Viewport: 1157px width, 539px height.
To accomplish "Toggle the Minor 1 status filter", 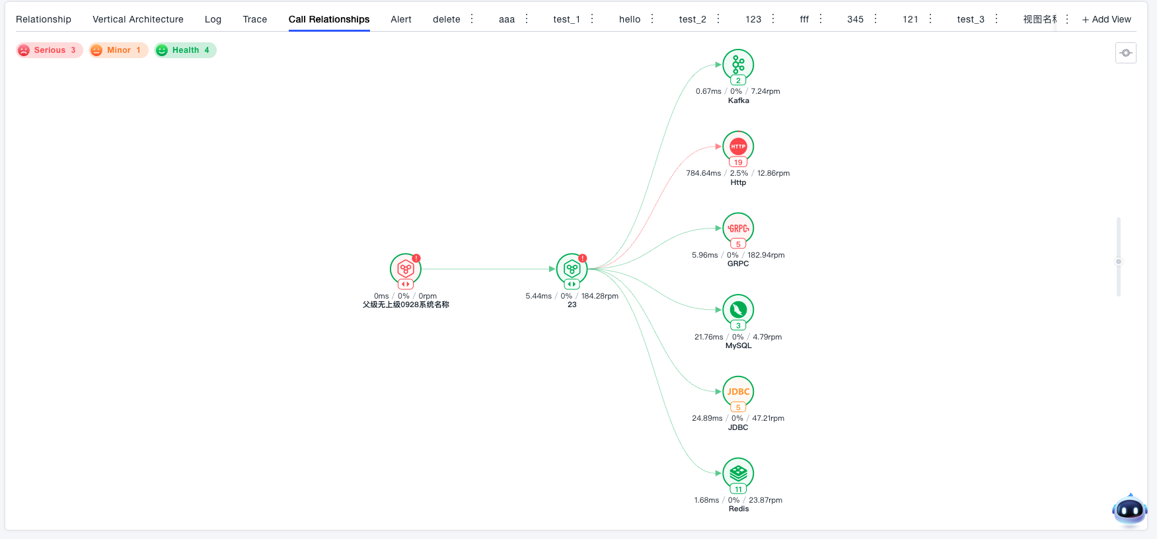I will coord(118,50).
